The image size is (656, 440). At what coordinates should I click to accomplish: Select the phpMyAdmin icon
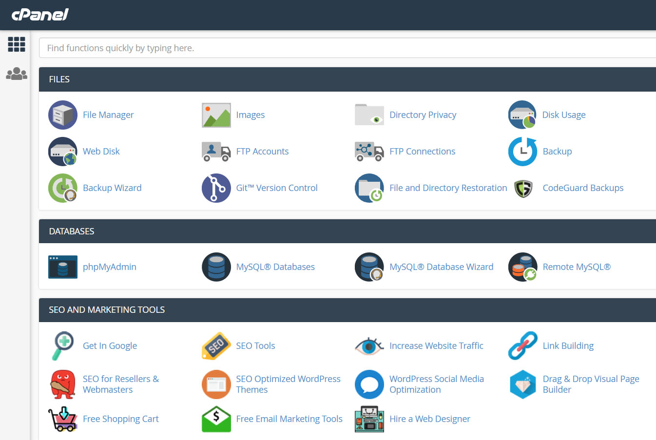click(x=62, y=267)
